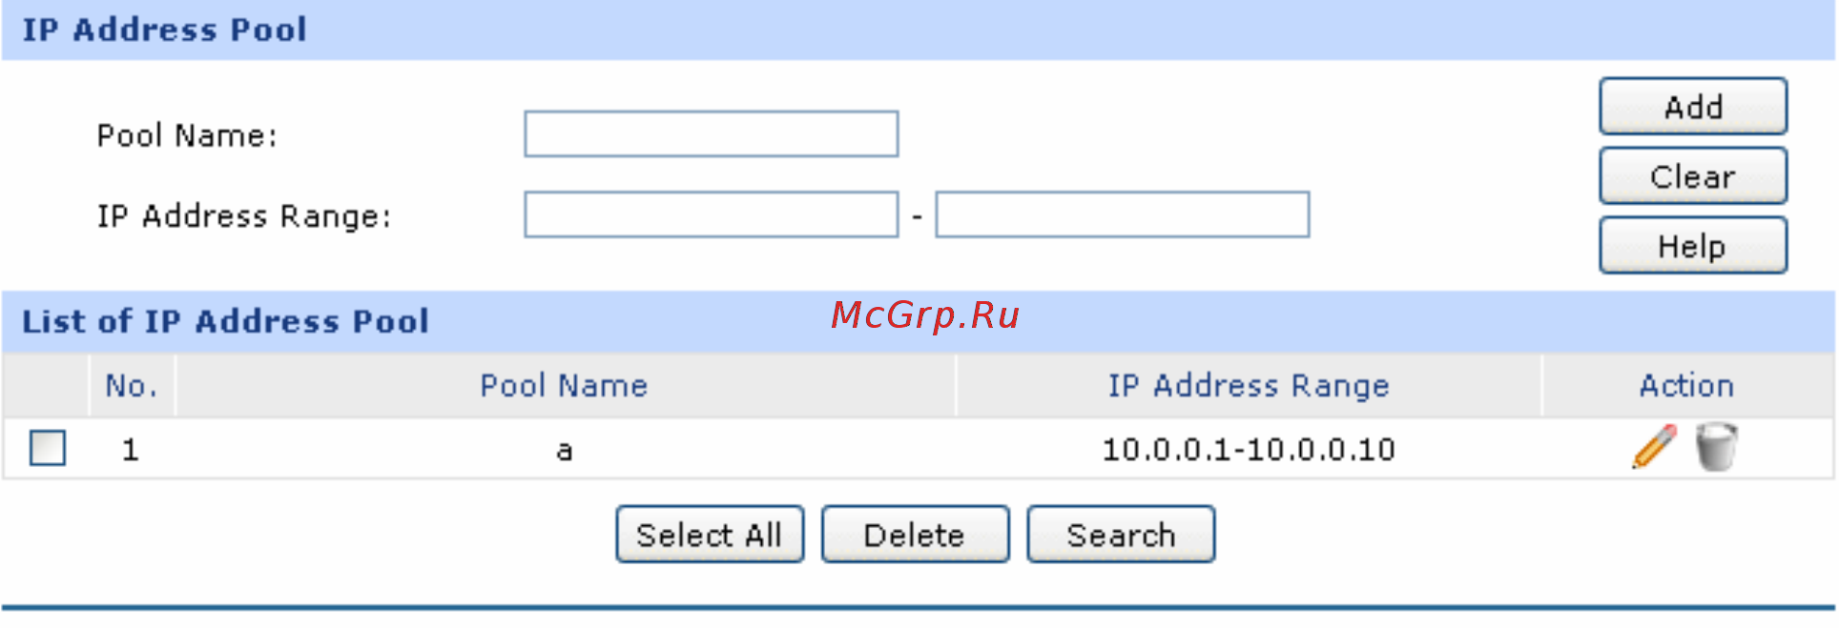Open Help for IP Address Pool

[x=1693, y=246]
